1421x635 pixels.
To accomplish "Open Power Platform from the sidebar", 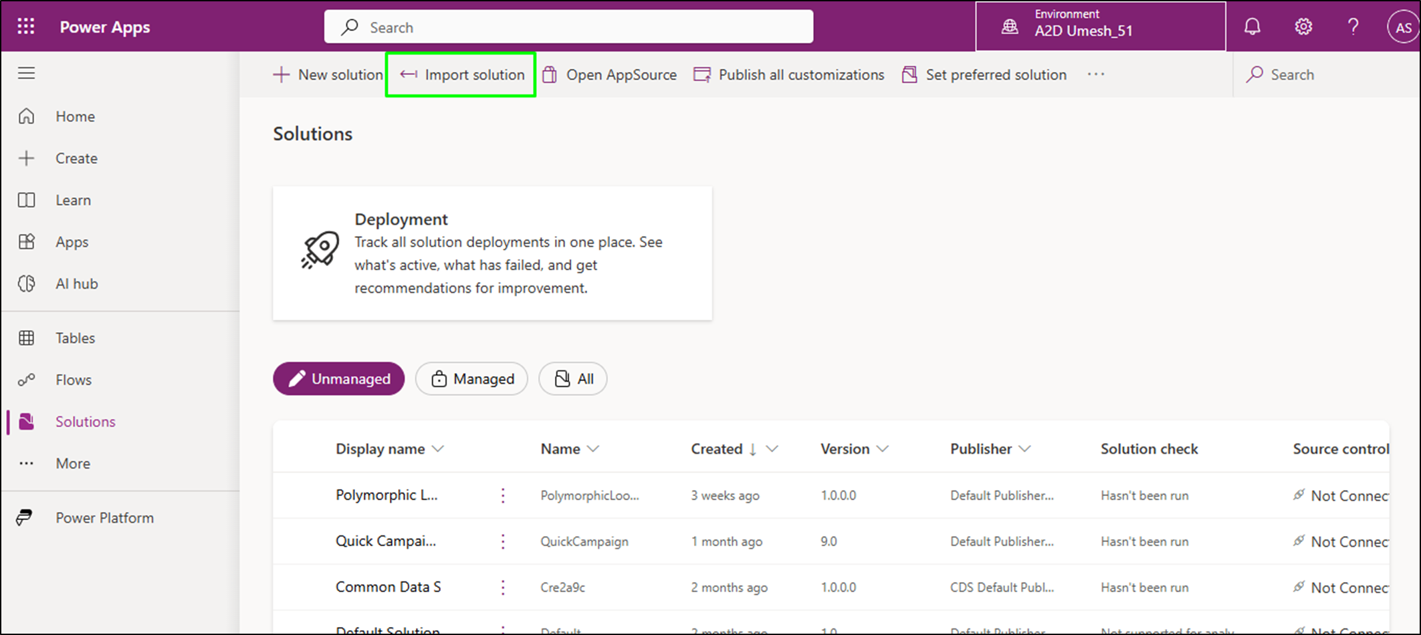I will click(x=104, y=517).
